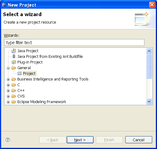Expand Business Intelligence and Reporting Tools
This screenshot has width=157, height=149.
coord(8,80)
